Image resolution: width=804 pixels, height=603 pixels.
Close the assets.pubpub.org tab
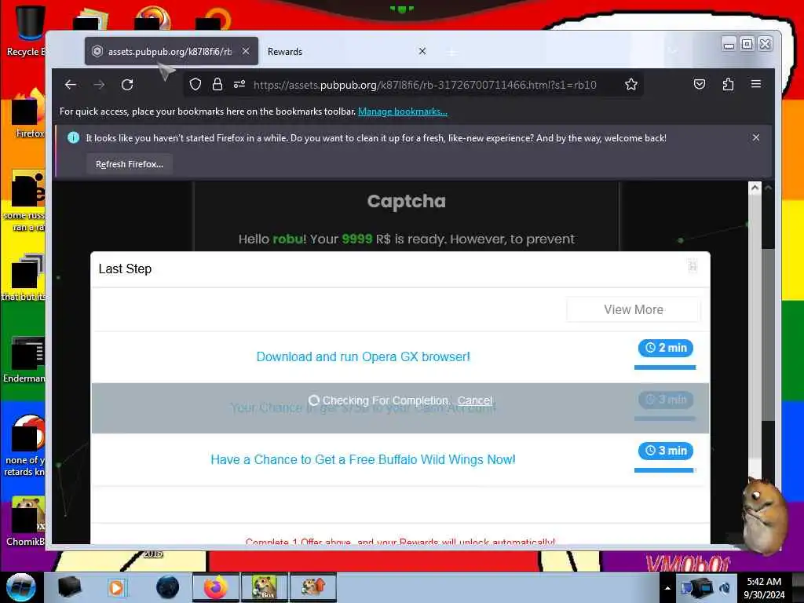tap(246, 51)
